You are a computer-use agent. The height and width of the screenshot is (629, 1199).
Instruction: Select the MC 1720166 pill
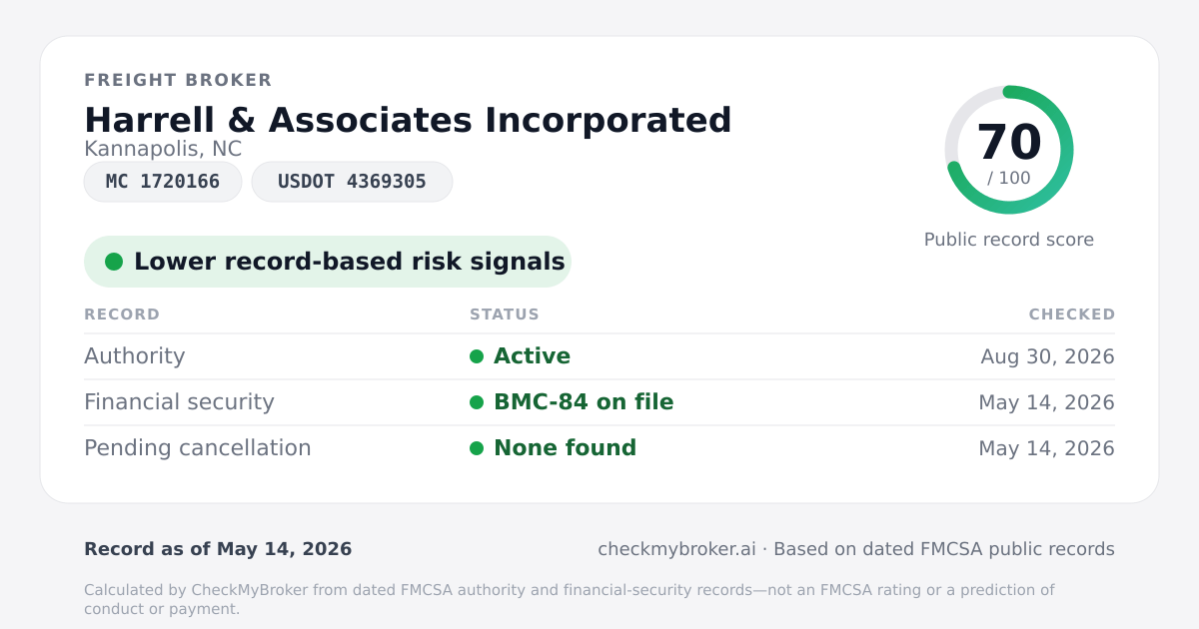[x=163, y=182]
